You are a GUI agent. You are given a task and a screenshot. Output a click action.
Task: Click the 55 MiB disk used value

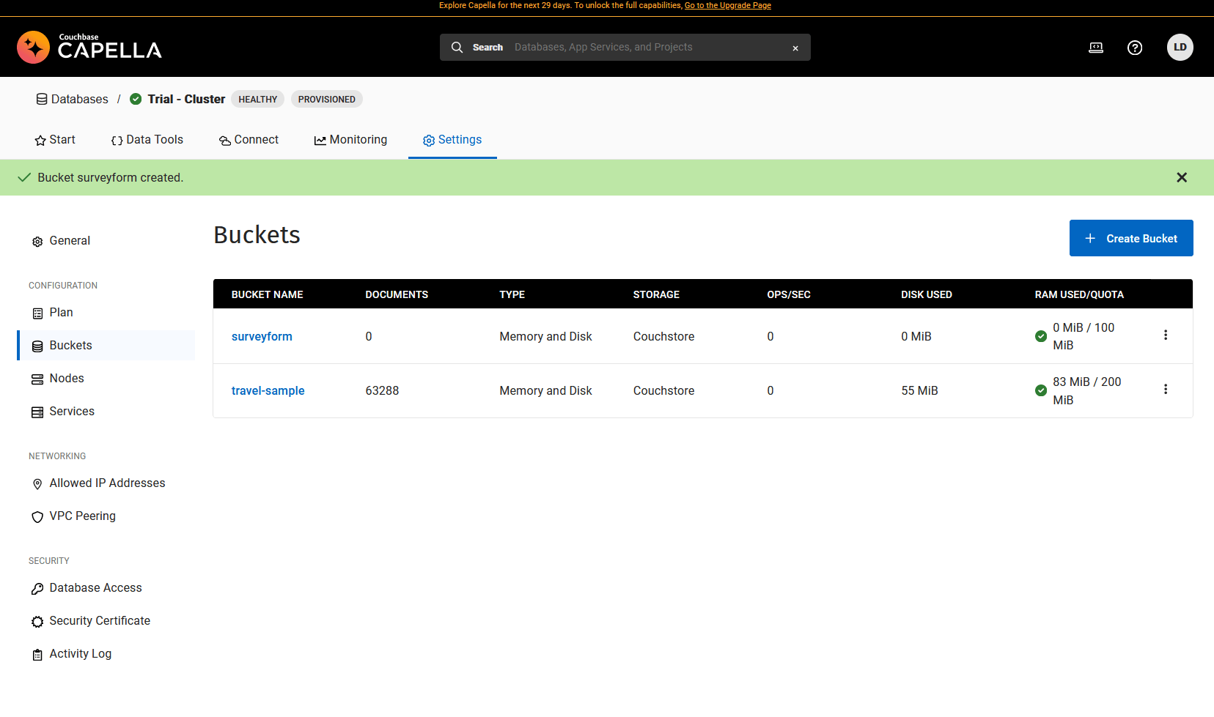click(x=919, y=390)
